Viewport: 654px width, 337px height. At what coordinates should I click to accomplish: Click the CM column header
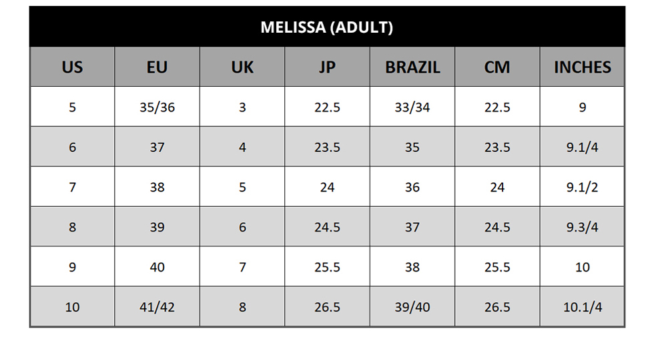click(497, 67)
